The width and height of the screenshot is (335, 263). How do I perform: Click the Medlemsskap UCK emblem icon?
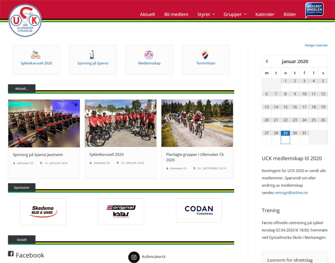(149, 55)
